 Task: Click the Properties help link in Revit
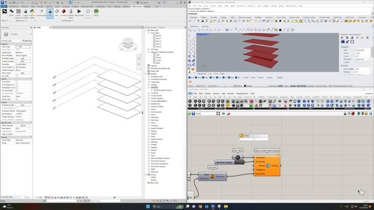click(x=6, y=197)
